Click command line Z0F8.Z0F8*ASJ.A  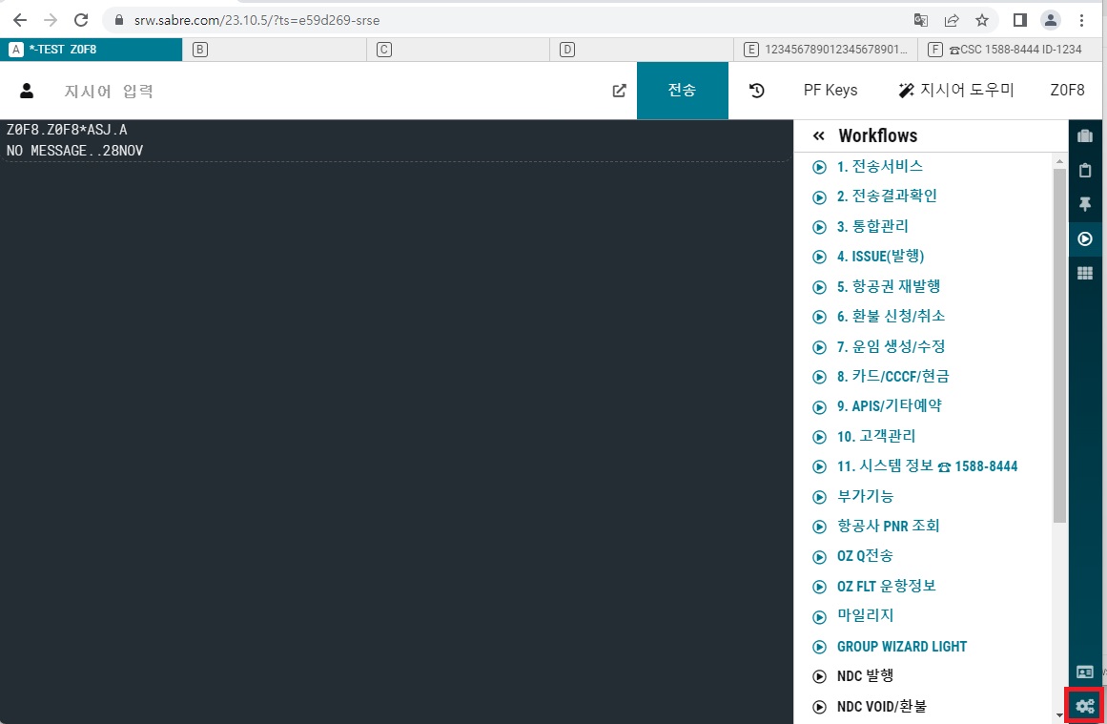click(67, 130)
